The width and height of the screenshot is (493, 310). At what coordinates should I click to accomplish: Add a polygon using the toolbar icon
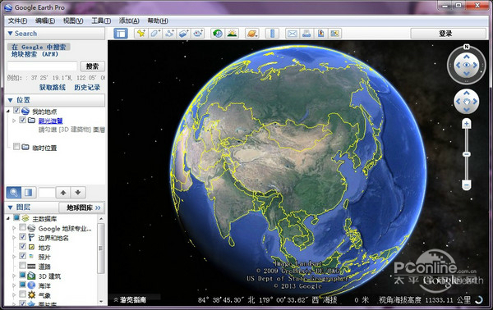(x=155, y=34)
